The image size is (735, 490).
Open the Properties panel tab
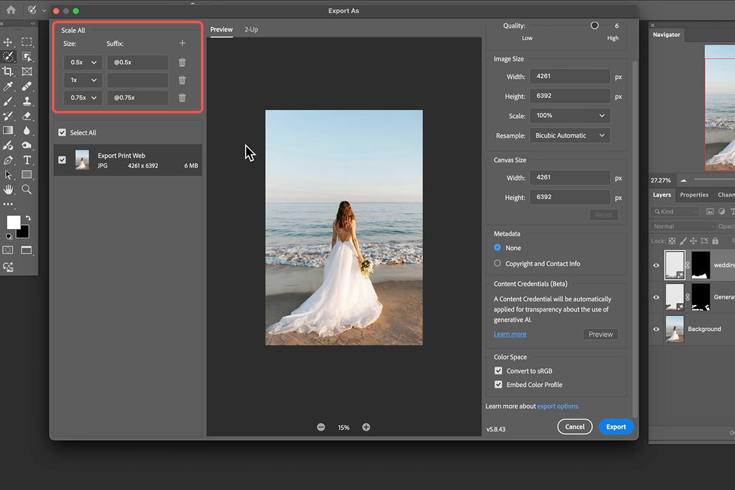pos(694,194)
